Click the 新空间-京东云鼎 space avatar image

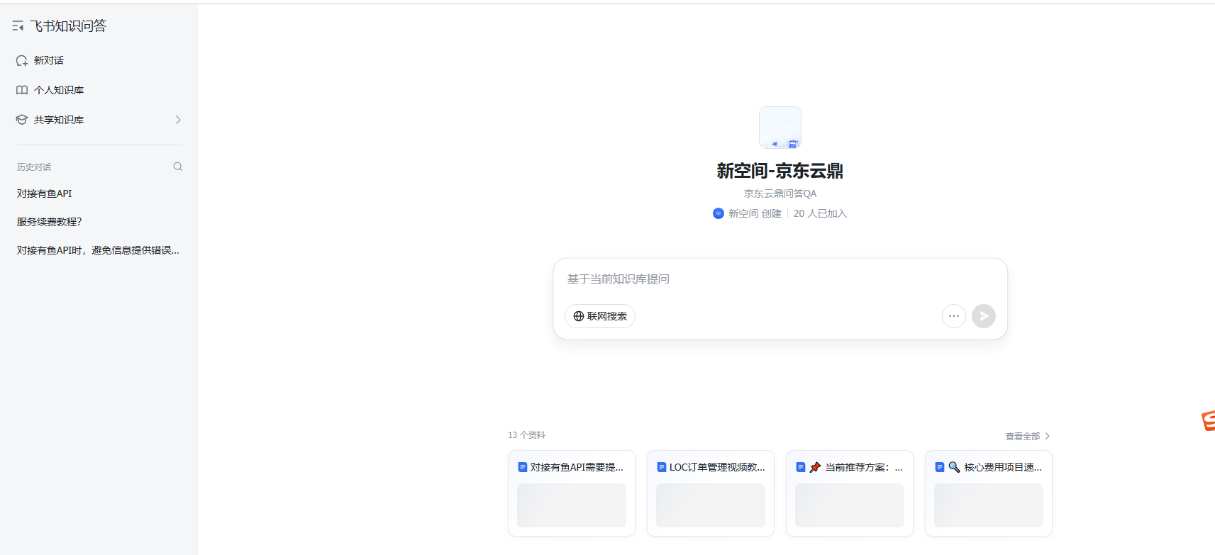pyautogui.click(x=780, y=128)
